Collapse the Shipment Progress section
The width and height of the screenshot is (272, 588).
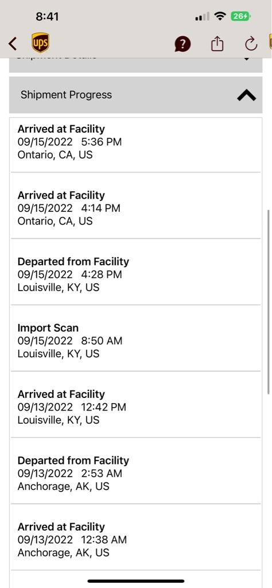[x=247, y=96]
